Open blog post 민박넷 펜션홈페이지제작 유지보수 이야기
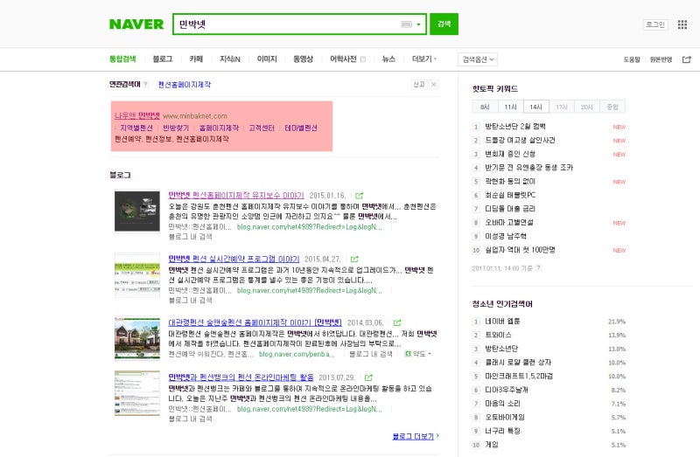700x457 pixels. 236,195
